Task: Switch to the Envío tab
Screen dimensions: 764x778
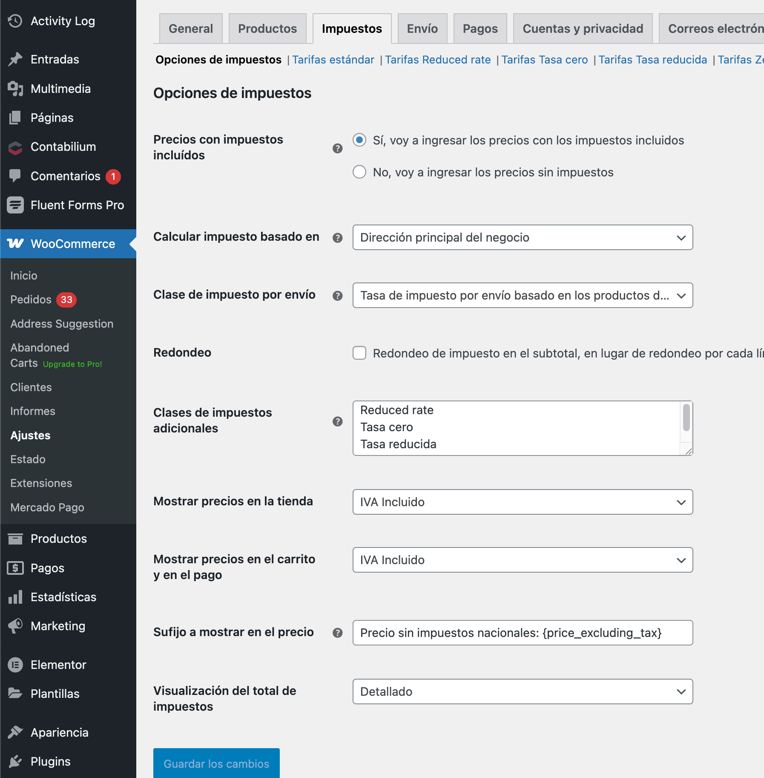Action: 422,28
